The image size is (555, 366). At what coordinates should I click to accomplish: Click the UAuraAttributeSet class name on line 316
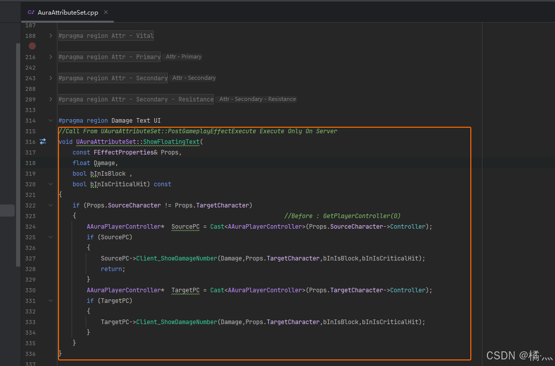106,142
